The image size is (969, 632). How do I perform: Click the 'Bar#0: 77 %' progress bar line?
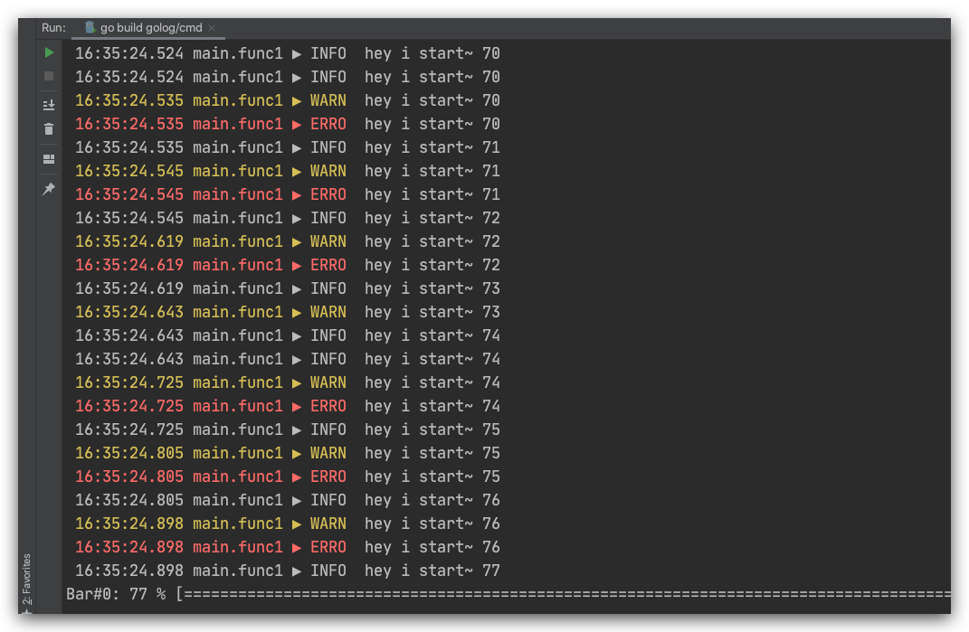[x=508, y=594]
